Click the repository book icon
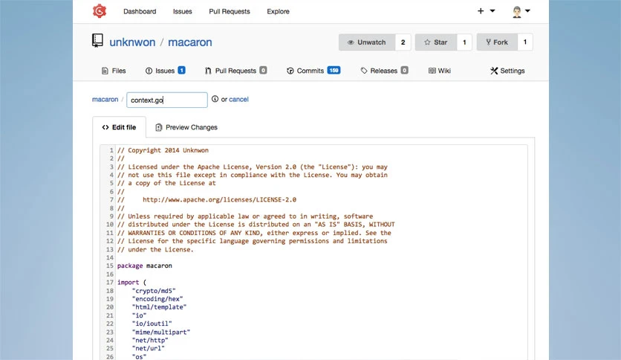621x360 pixels. click(x=97, y=41)
